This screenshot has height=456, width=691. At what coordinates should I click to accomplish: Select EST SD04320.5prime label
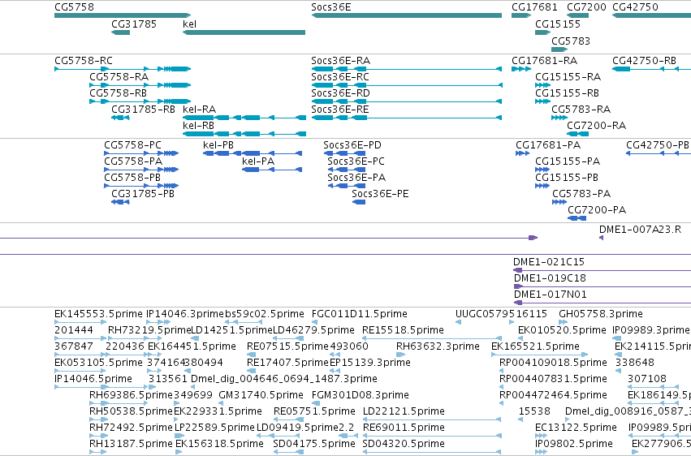tap(404, 445)
